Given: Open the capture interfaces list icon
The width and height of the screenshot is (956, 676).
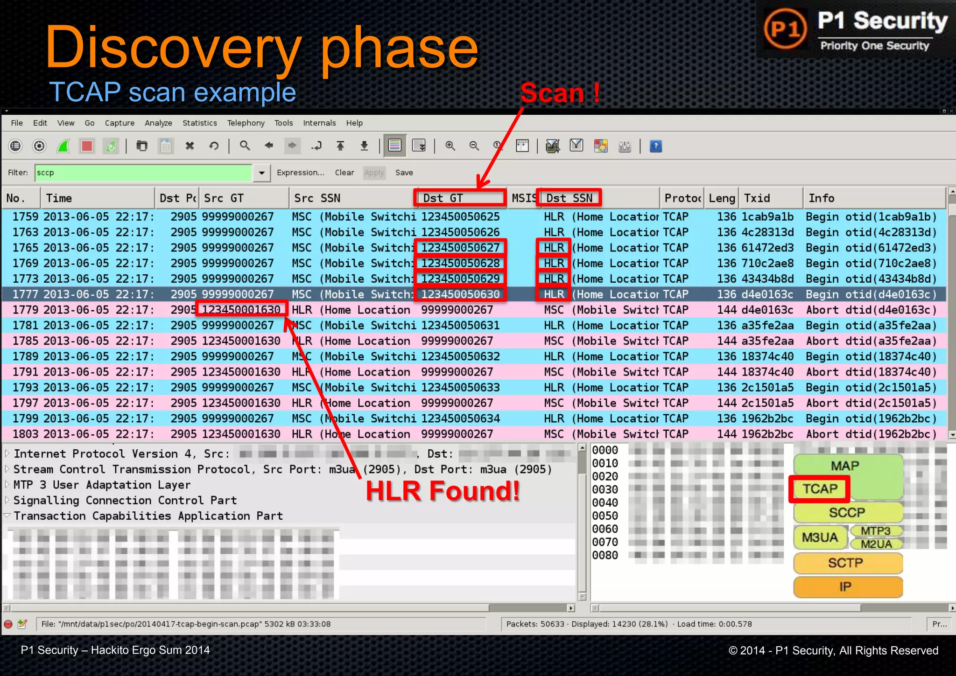Looking at the screenshot, I should point(15,146).
